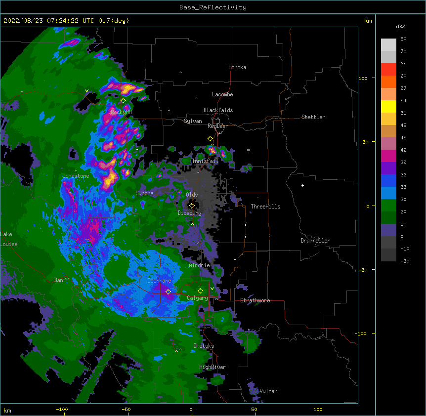Click the yellow diamond marker south of RedDeer
This screenshot has height=416, width=426.
click(210, 139)
